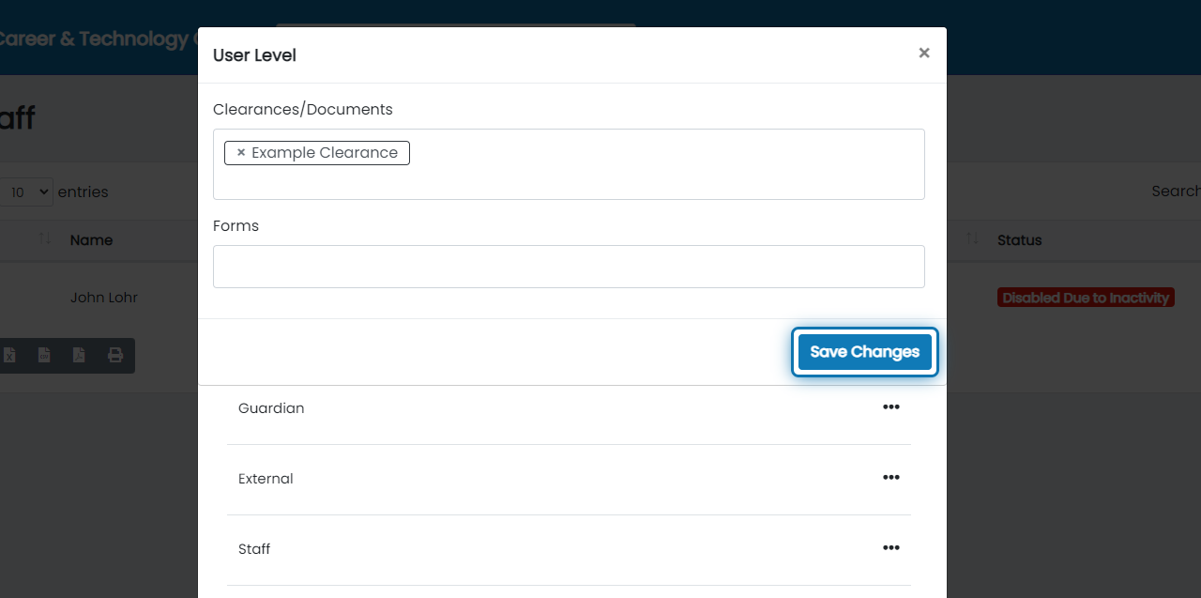The width and height of the screenshot is (1201, 598).
Task: Open options menu for External
Action: point(890,478)
